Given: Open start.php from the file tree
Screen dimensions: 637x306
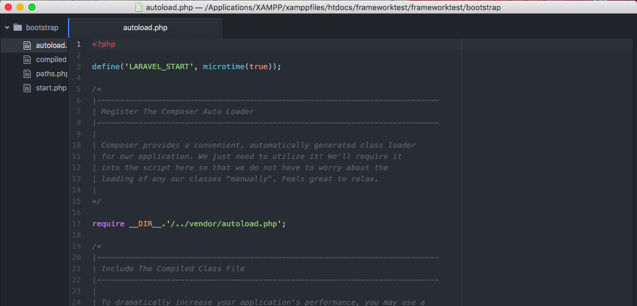Looking at the screenshot, I should pyautogui.click(x=51, y=88).
